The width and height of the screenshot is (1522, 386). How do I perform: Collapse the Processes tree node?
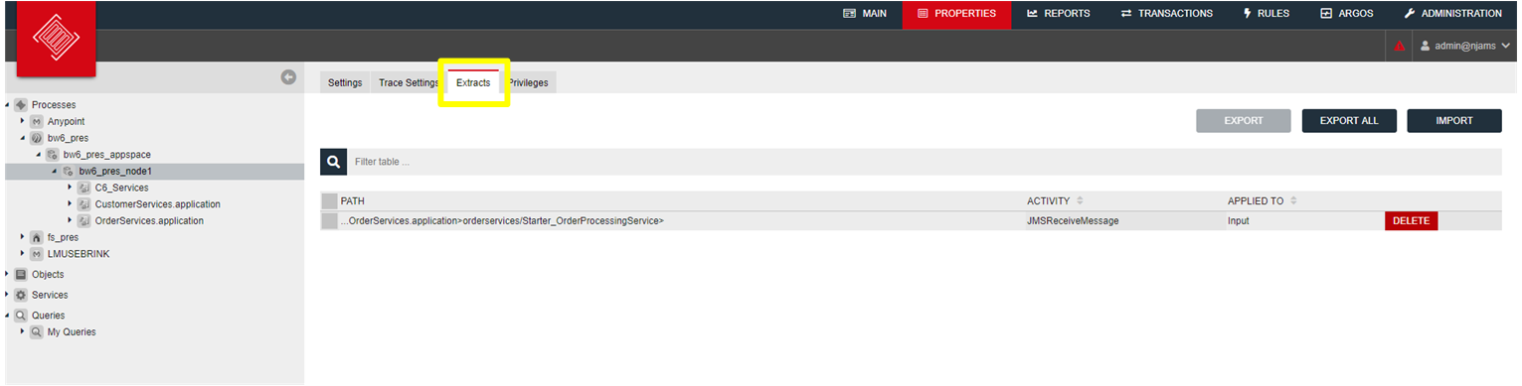pyautogui.click(x=8, y=104)
